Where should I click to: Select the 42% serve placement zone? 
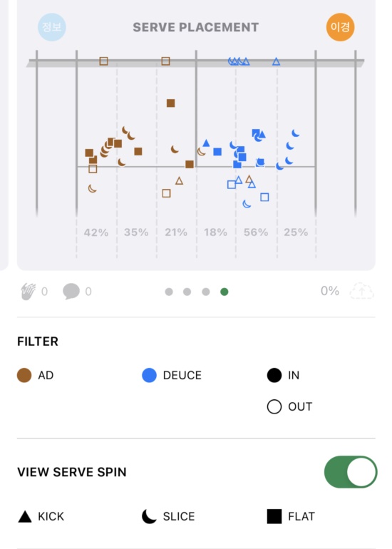96,232
